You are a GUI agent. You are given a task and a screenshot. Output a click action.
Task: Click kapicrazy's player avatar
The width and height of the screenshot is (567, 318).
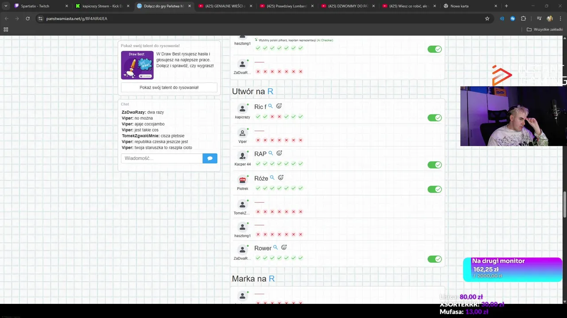click(242, 109)
